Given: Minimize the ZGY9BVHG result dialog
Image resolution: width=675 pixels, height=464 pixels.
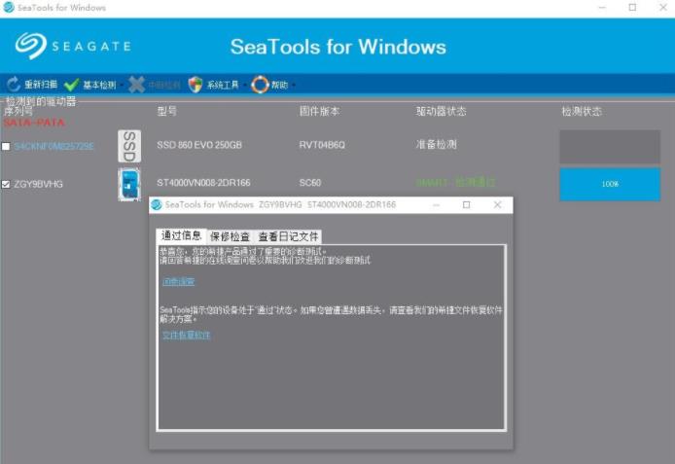Looking at the screenshot, I should pos(436,205).
